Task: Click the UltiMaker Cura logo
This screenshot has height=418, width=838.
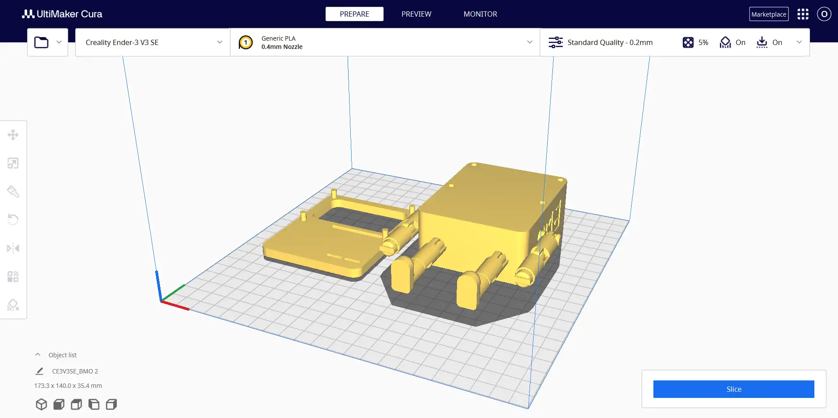Action: pos(62,14)
